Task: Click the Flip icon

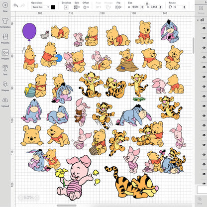Action: click(117, 7)
